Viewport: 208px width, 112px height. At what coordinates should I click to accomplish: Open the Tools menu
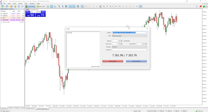point(26,3)
